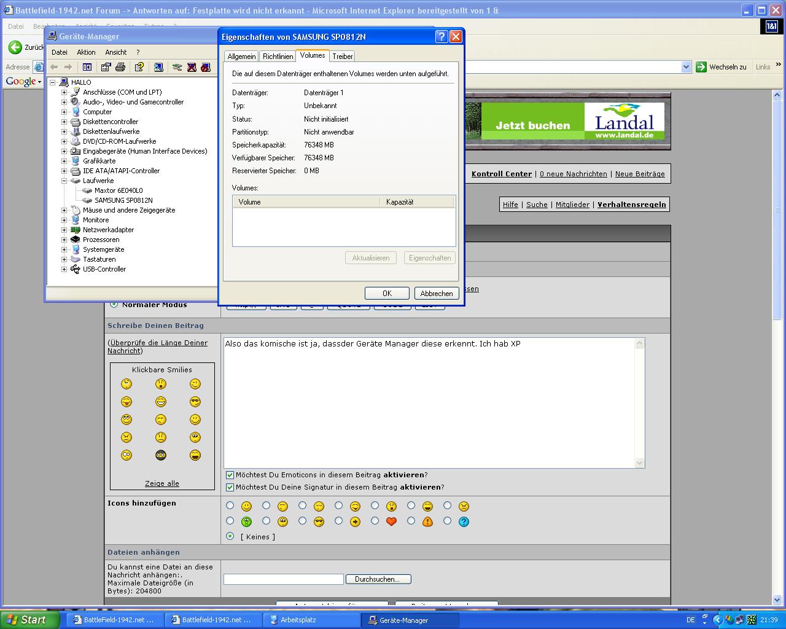Screen dimensions: 786x629
Task: Click the Zeige alle smilies link
Action: pos(162,483)
